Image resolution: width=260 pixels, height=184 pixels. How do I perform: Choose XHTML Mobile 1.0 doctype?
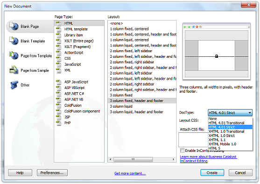click(230, 144)
